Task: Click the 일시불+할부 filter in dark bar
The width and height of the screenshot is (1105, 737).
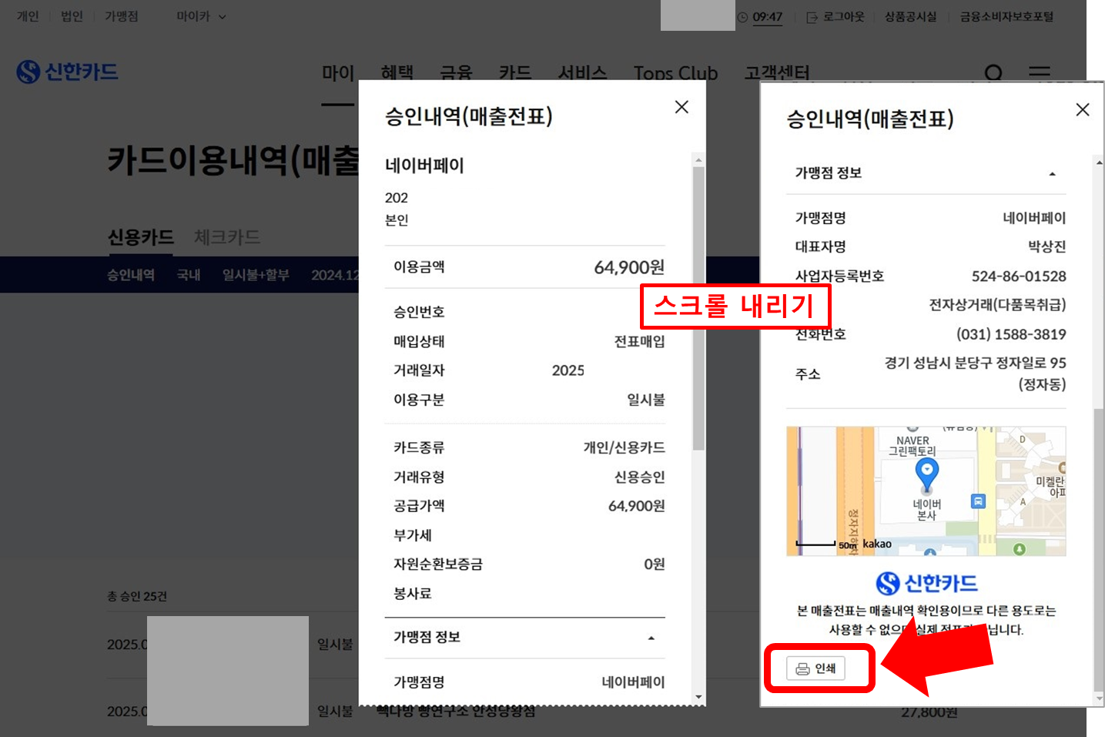Action: tap(256, 275)
